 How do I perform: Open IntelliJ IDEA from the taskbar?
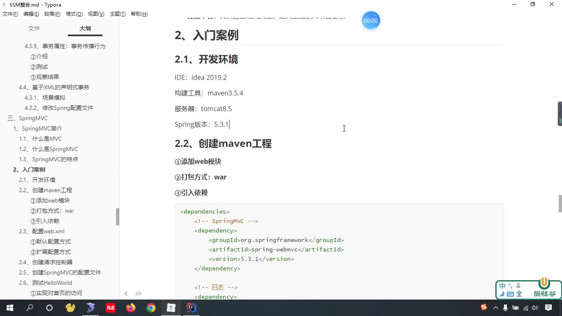coord(191,308)
